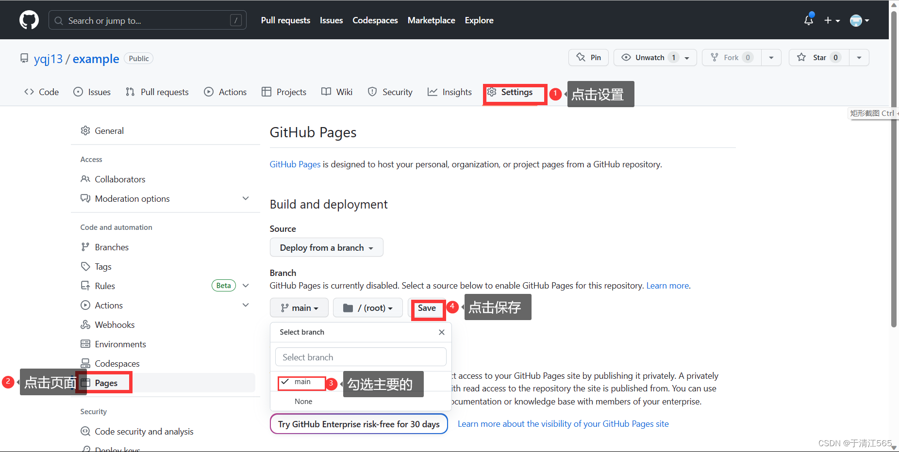Open Pages settings in the sidebar

tap(165, 383)
